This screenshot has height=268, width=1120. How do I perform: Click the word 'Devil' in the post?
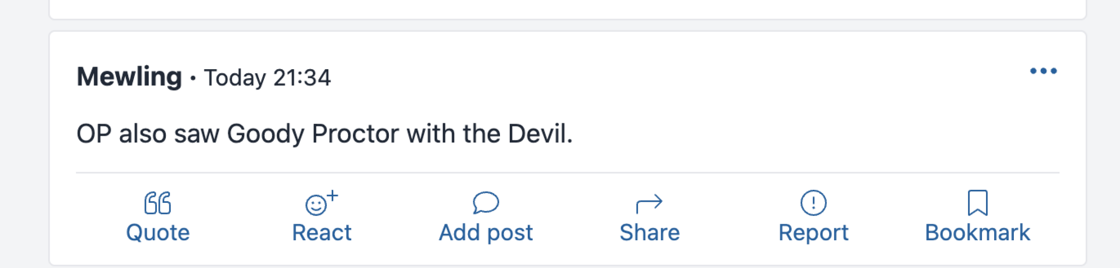point(537,134)
